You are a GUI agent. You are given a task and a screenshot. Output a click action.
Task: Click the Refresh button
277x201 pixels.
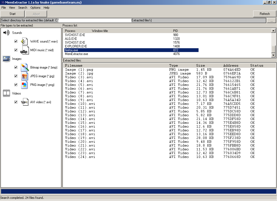point(265,14)
